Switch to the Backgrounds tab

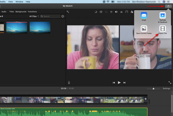21,12
